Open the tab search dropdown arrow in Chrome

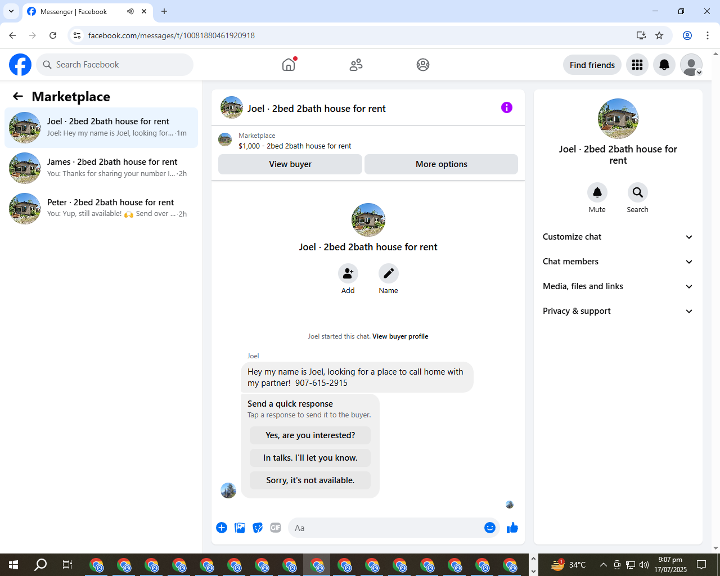point(11,11)
